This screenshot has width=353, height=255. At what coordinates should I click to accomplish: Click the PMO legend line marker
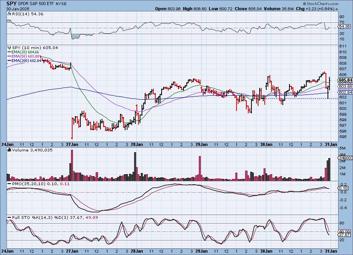[x=9, y=184]
